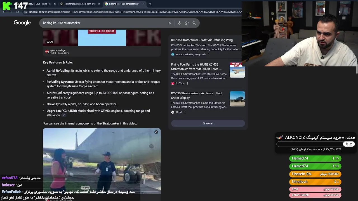358x201 pixels.
Task: Select the 'Crew:' bullet heading
Action: tap(51, 104)
